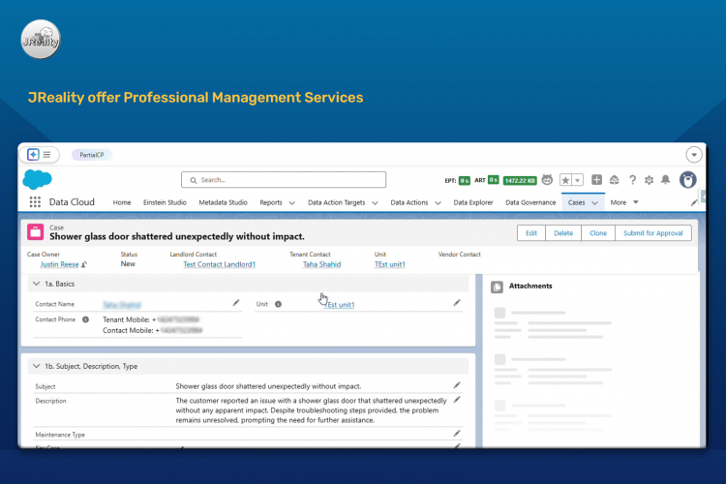Screen dimensions: 726x484
Task: Collapse the 1a. Basics section
Action: click(36, 284)
